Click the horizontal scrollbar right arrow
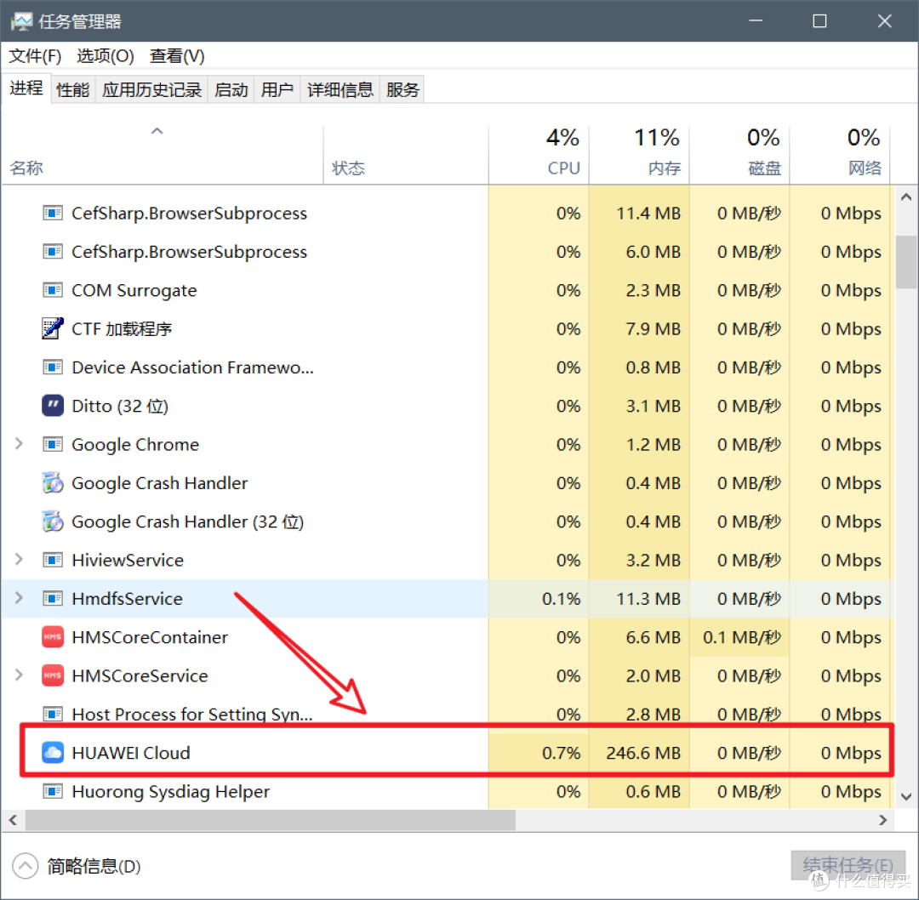This screenshot has width=919, height=900. point(882,820)
